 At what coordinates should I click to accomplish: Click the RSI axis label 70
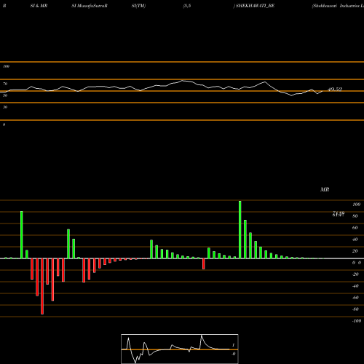(x=5, y=84)
